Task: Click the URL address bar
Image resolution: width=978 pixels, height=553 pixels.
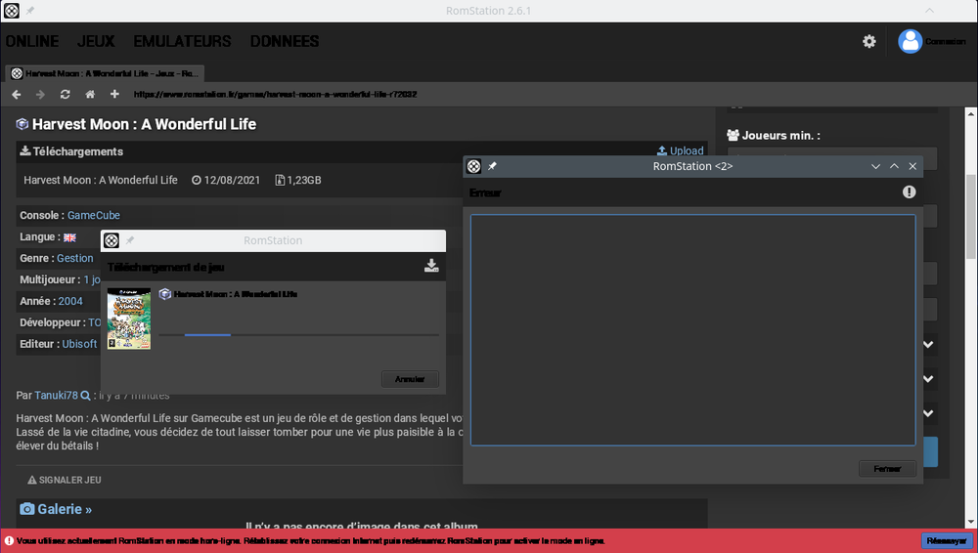Action: coord(275,94)
